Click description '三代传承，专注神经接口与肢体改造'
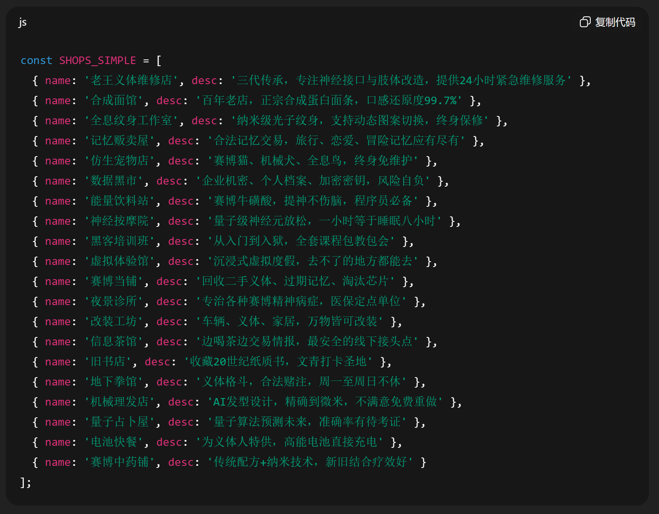The height and width of the screenshot is (514, 659). pyautogui.click(x=331, y=80)
